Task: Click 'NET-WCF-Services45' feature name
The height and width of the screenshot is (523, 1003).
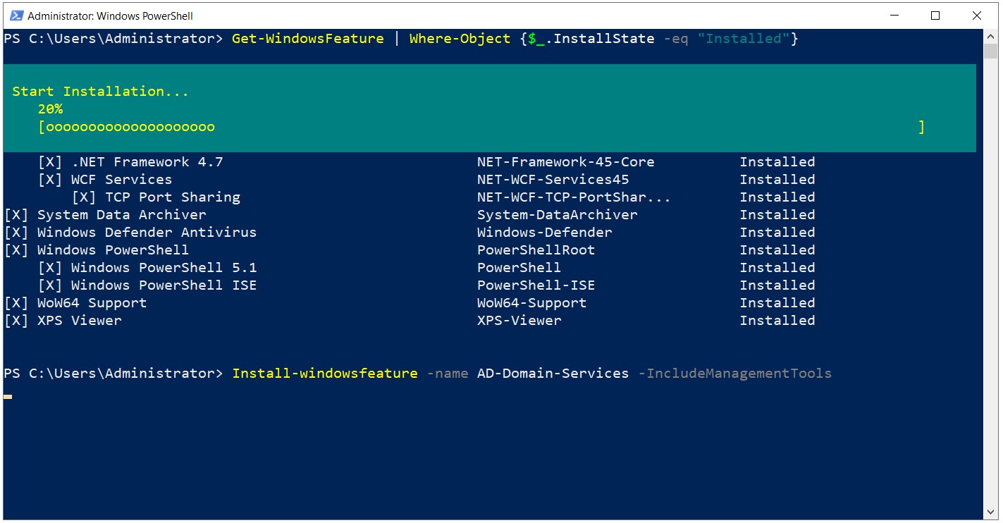Action: click(x=553, y=179)
